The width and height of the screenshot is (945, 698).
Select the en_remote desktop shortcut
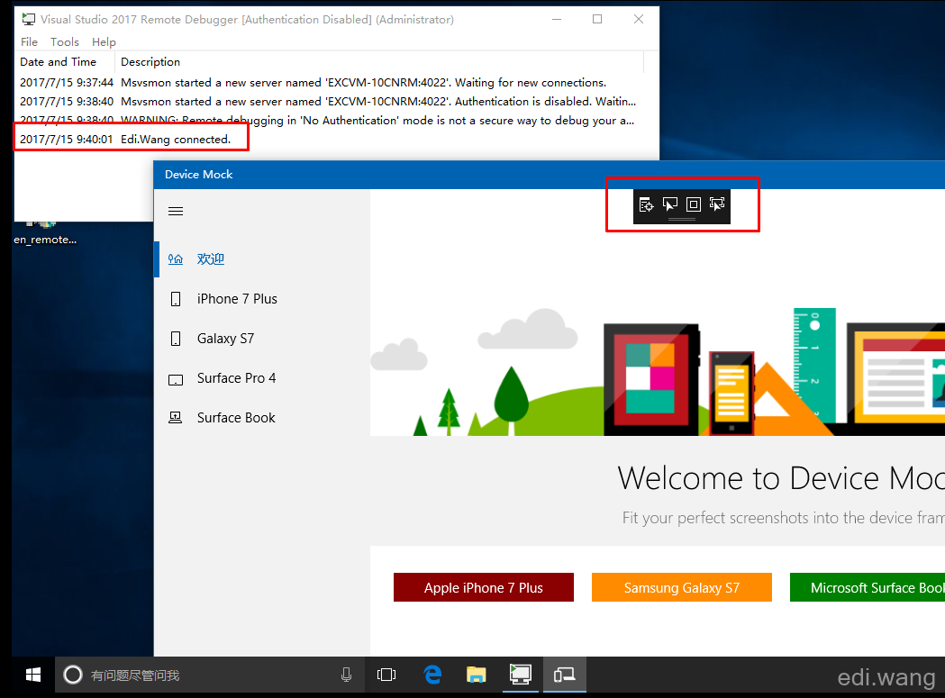(x=45, y=232)
